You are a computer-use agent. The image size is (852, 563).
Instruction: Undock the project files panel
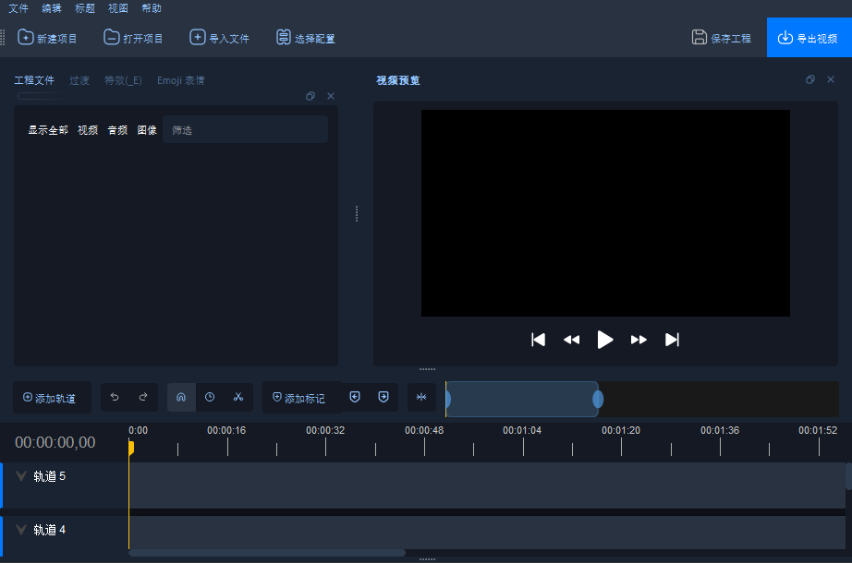tap(310, 96)
